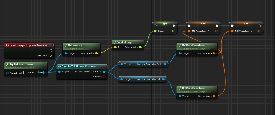The width and height of the screenshot is (275, 115).
Task: Click the execution output pin of SET MC Transform R
Action: click(217, 26)
